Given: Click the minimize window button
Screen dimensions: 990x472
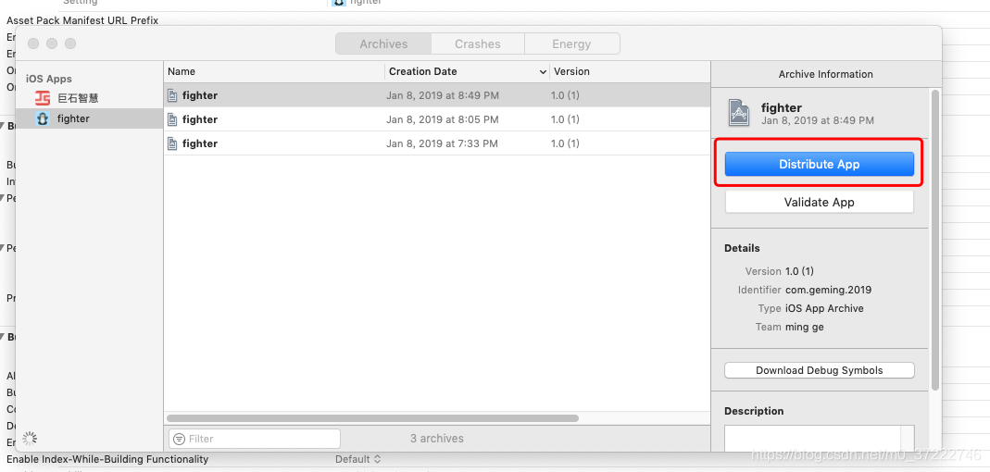Looking at the screenshot, I should [52, 43].
